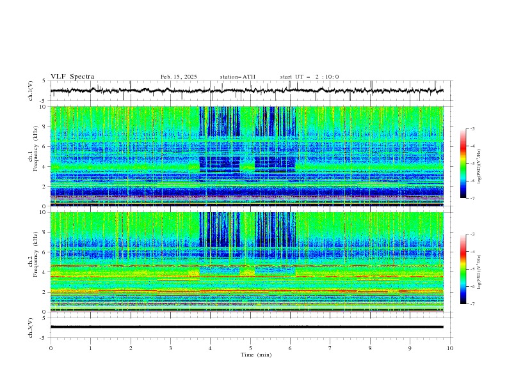
Task: Click the ch.2 spectrogram color bar
Action: pos(463,269)
